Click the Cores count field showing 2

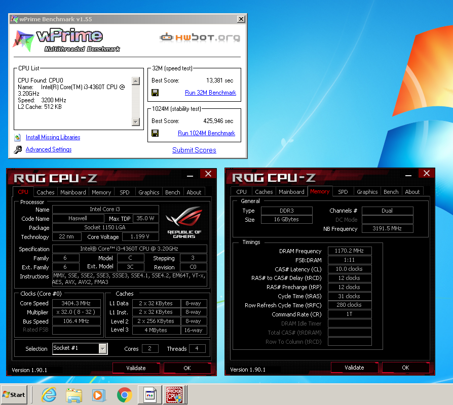click(150, 348)
